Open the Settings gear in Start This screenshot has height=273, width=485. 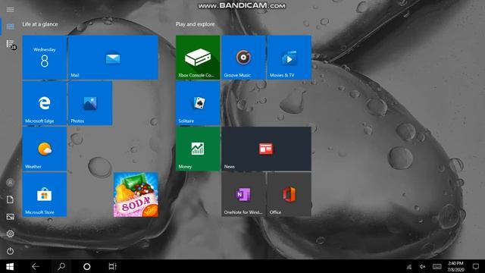pyautogui.click(x=10, y=234)
